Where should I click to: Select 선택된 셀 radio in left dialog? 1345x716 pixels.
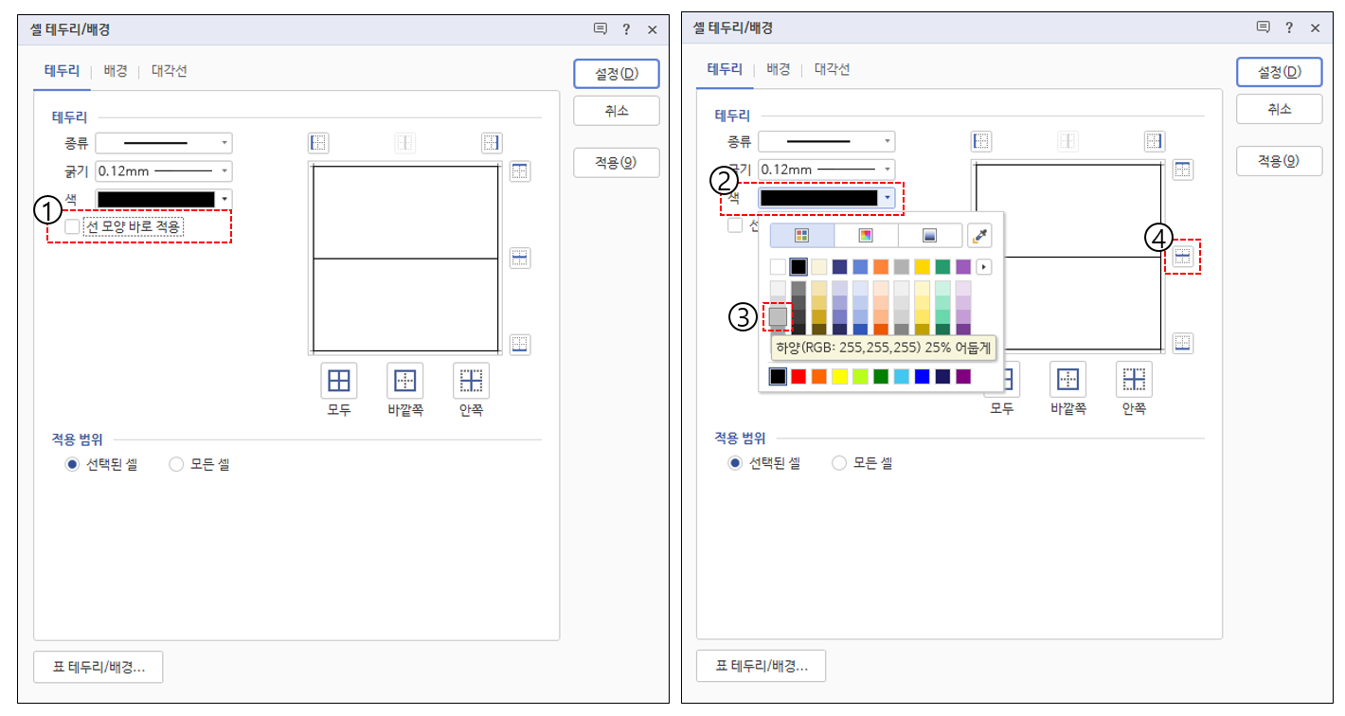click(x=72, y=464)
